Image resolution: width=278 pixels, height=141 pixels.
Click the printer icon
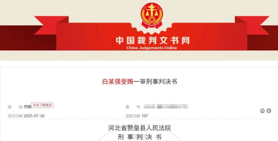coord(269,111)
